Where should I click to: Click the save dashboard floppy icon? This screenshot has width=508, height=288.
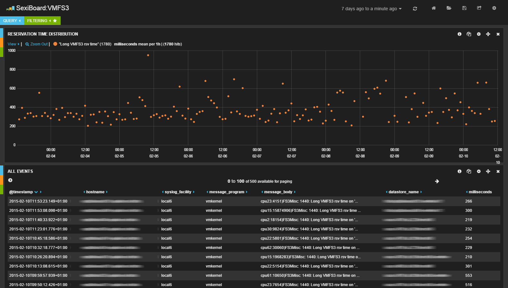tap(464, 8)
